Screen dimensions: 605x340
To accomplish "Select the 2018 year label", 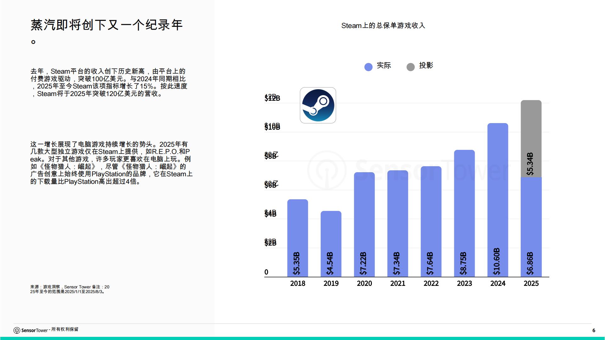I will point(297,283).
